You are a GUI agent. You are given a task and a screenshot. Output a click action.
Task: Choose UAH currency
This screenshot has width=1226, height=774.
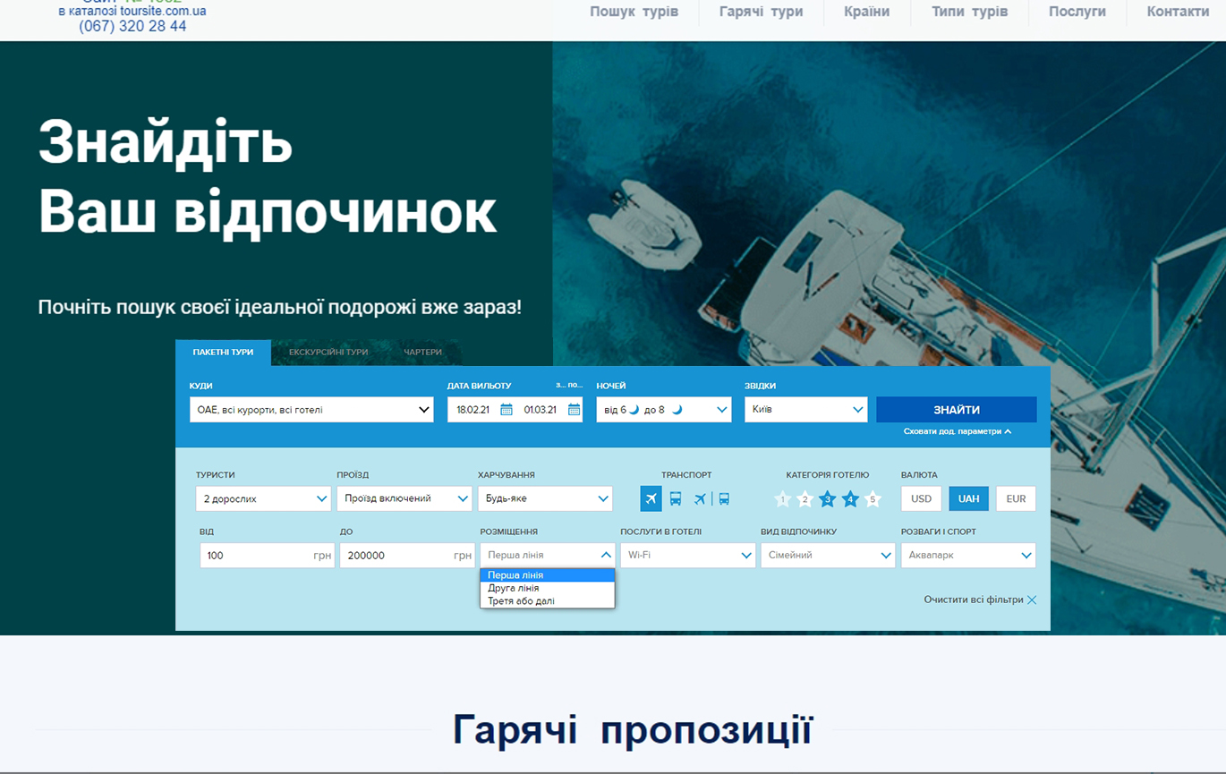[x=968, y=498]
